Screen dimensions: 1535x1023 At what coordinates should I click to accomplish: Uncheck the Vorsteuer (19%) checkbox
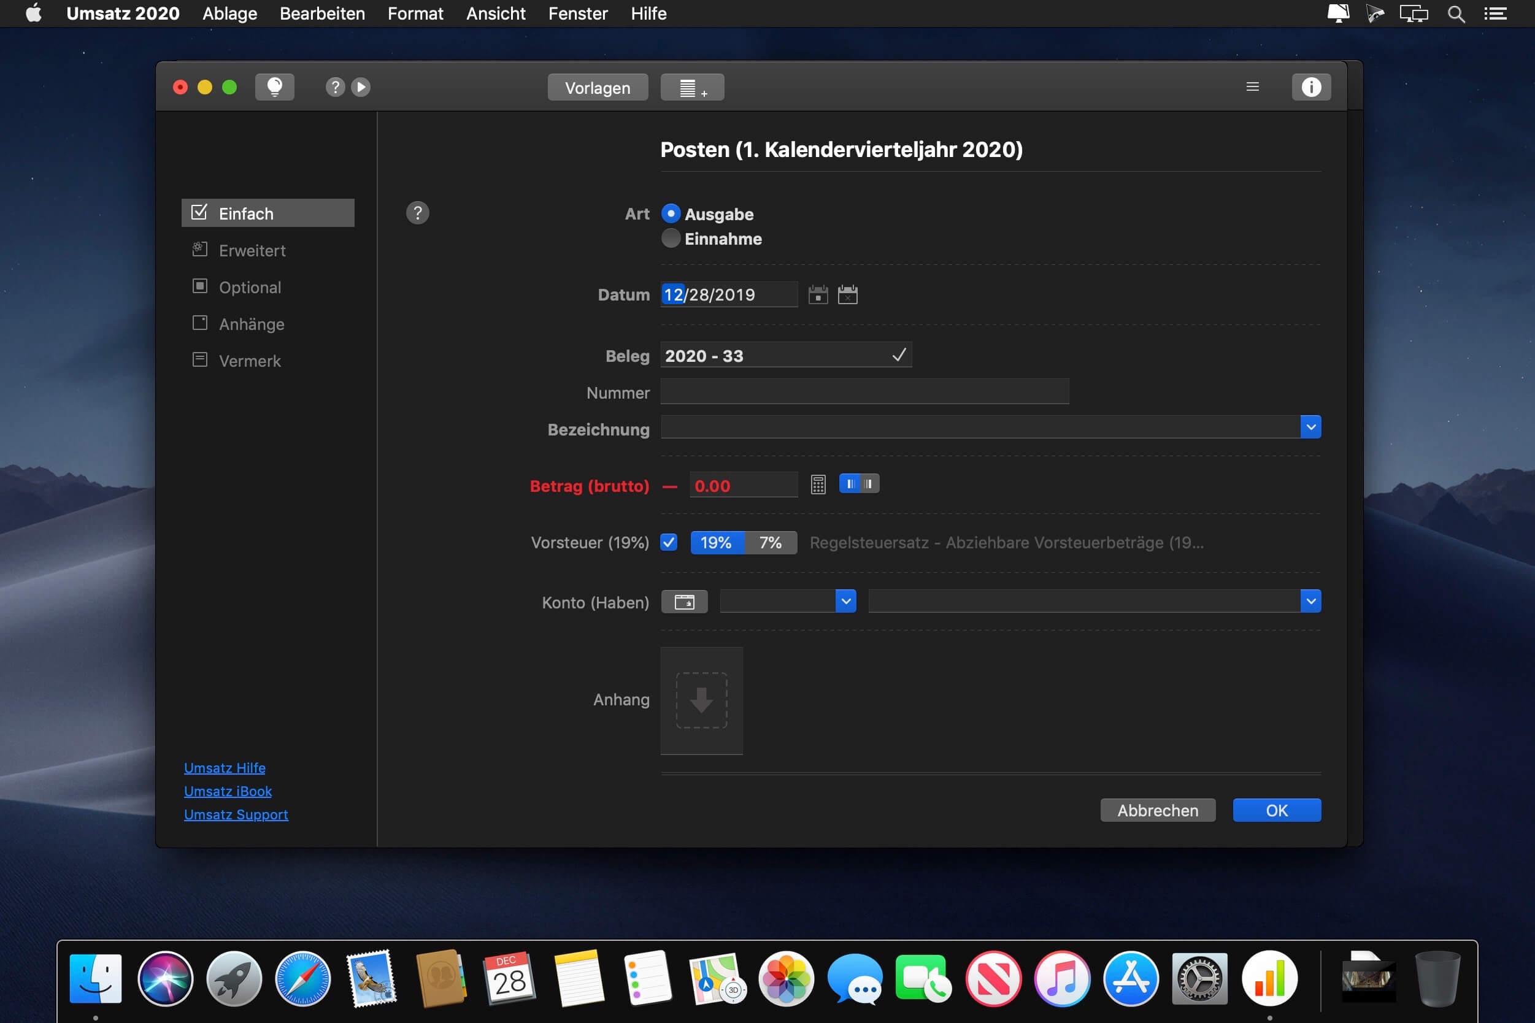point(668,542)
